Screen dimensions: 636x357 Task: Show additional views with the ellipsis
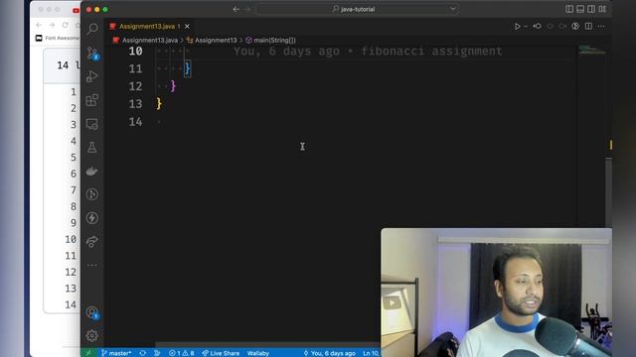tap(92, 265)
